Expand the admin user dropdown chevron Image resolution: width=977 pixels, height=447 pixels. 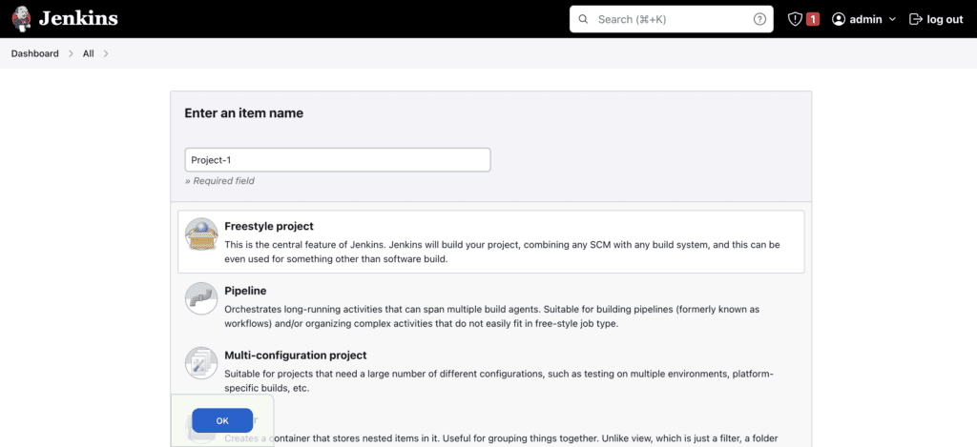coord(892,19)
